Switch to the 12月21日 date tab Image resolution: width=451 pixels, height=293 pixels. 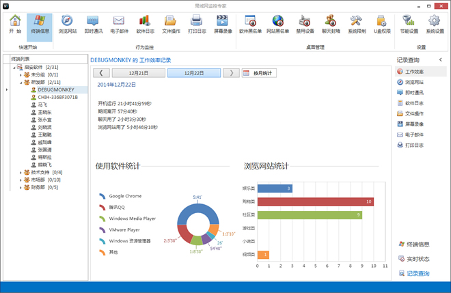click(138, 73)
